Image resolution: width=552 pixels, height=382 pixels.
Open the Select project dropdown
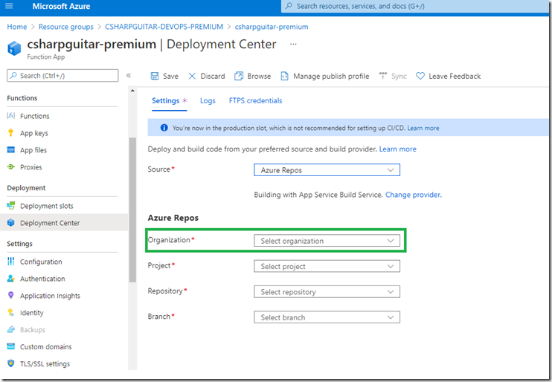[327, 266]
